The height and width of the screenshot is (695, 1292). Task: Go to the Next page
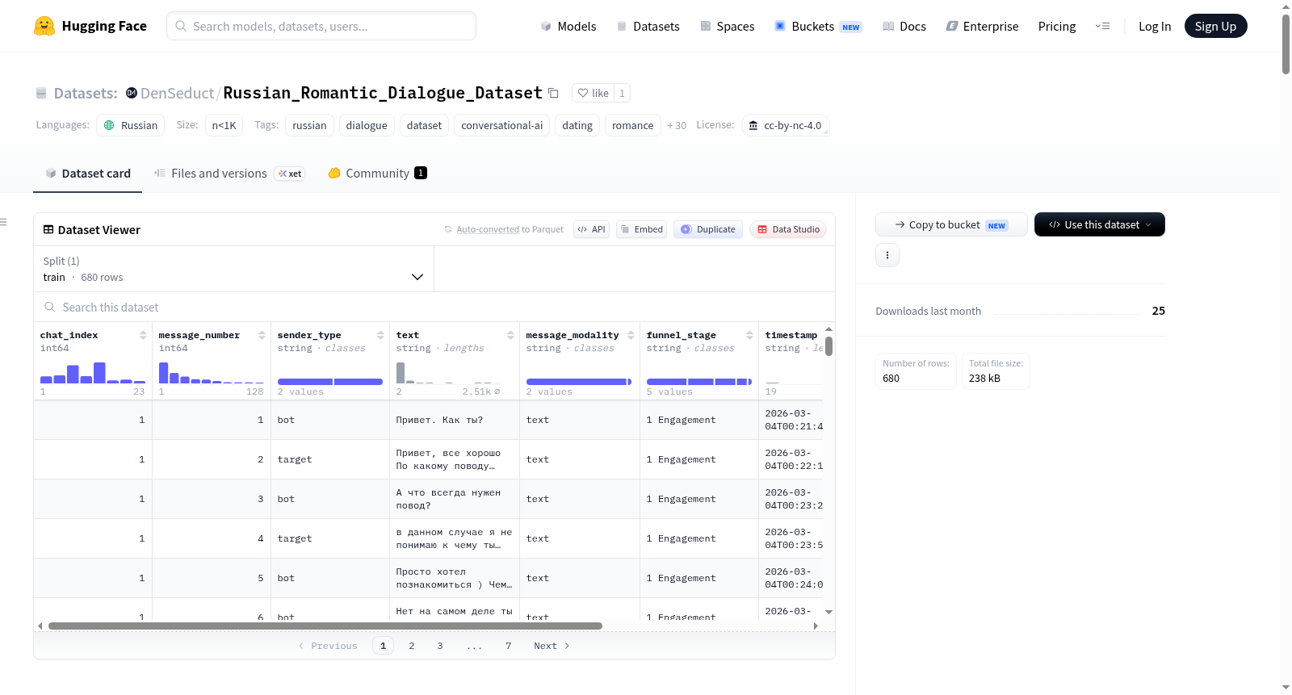click(x=552, y=646)
